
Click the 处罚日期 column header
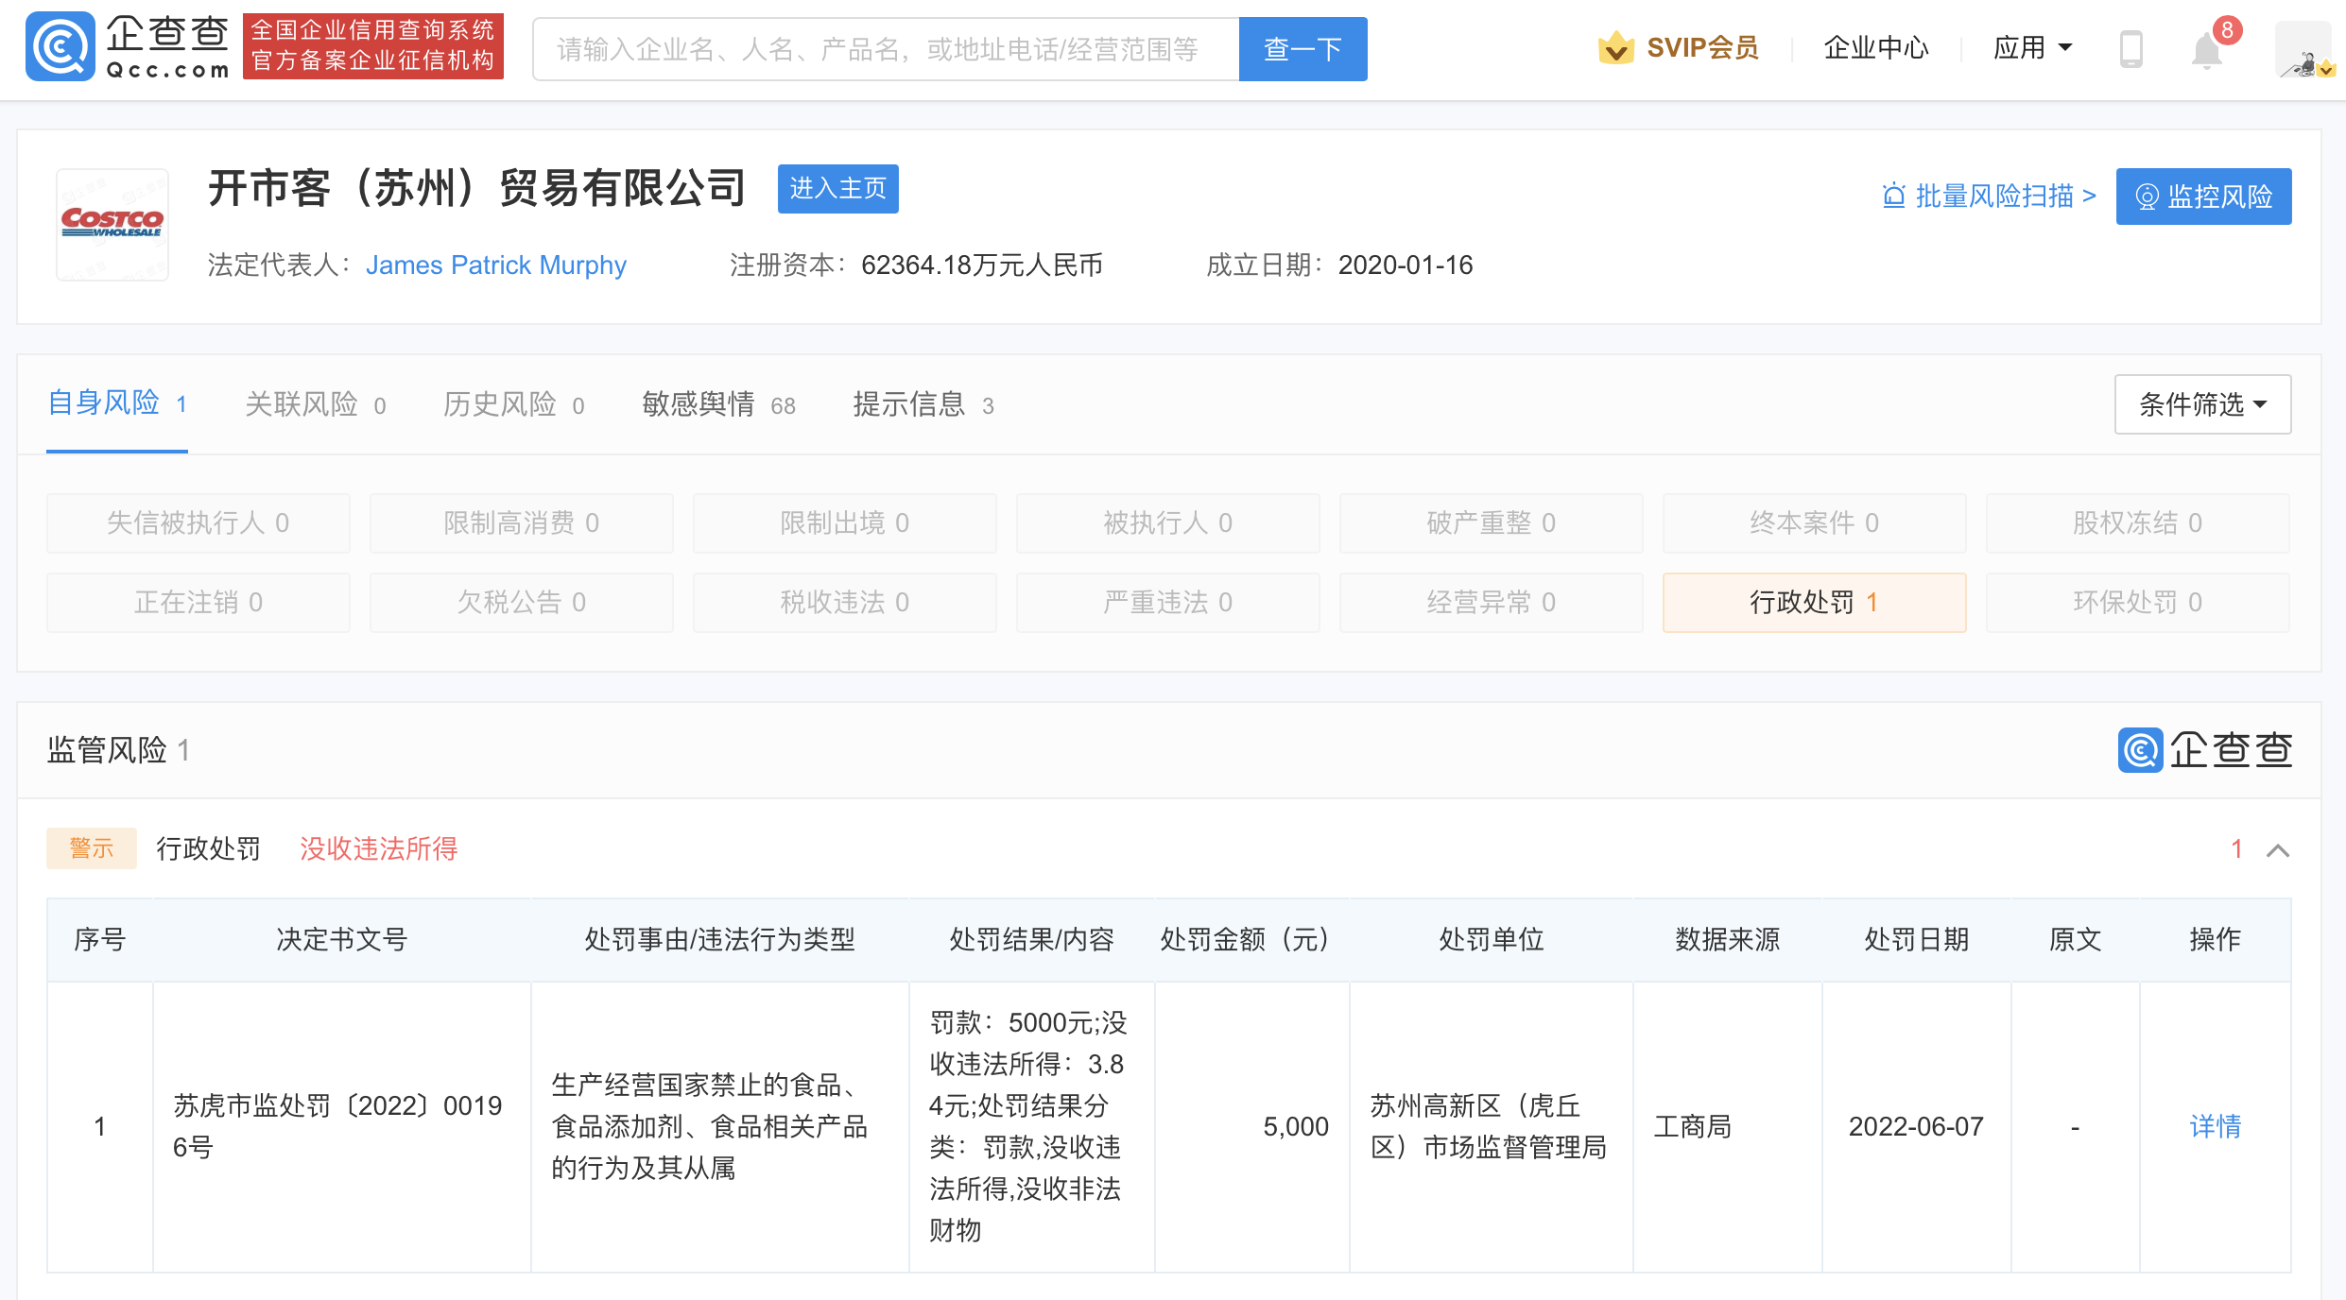1916,939
